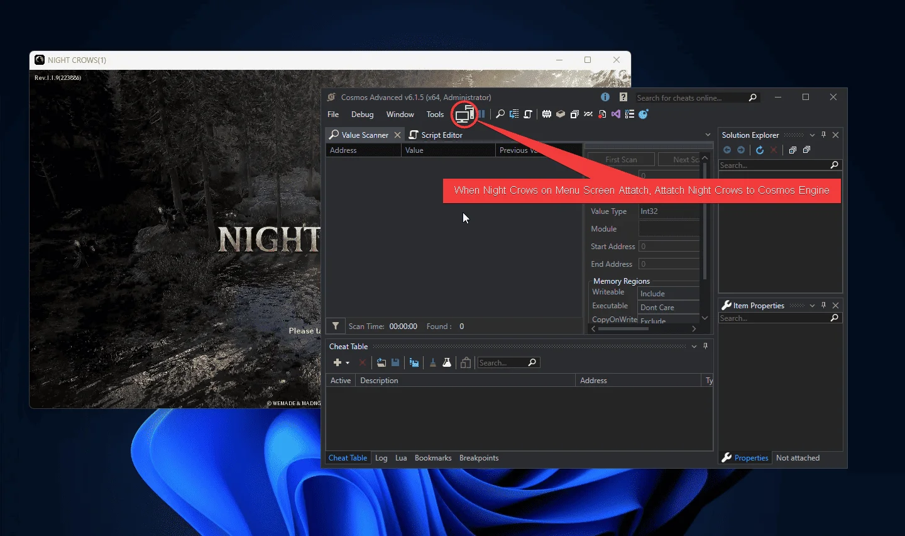The height and width of the screenshot is (536, 905).
Task: Click the blue info icon in title bar
Action: [x=605, y=97]
